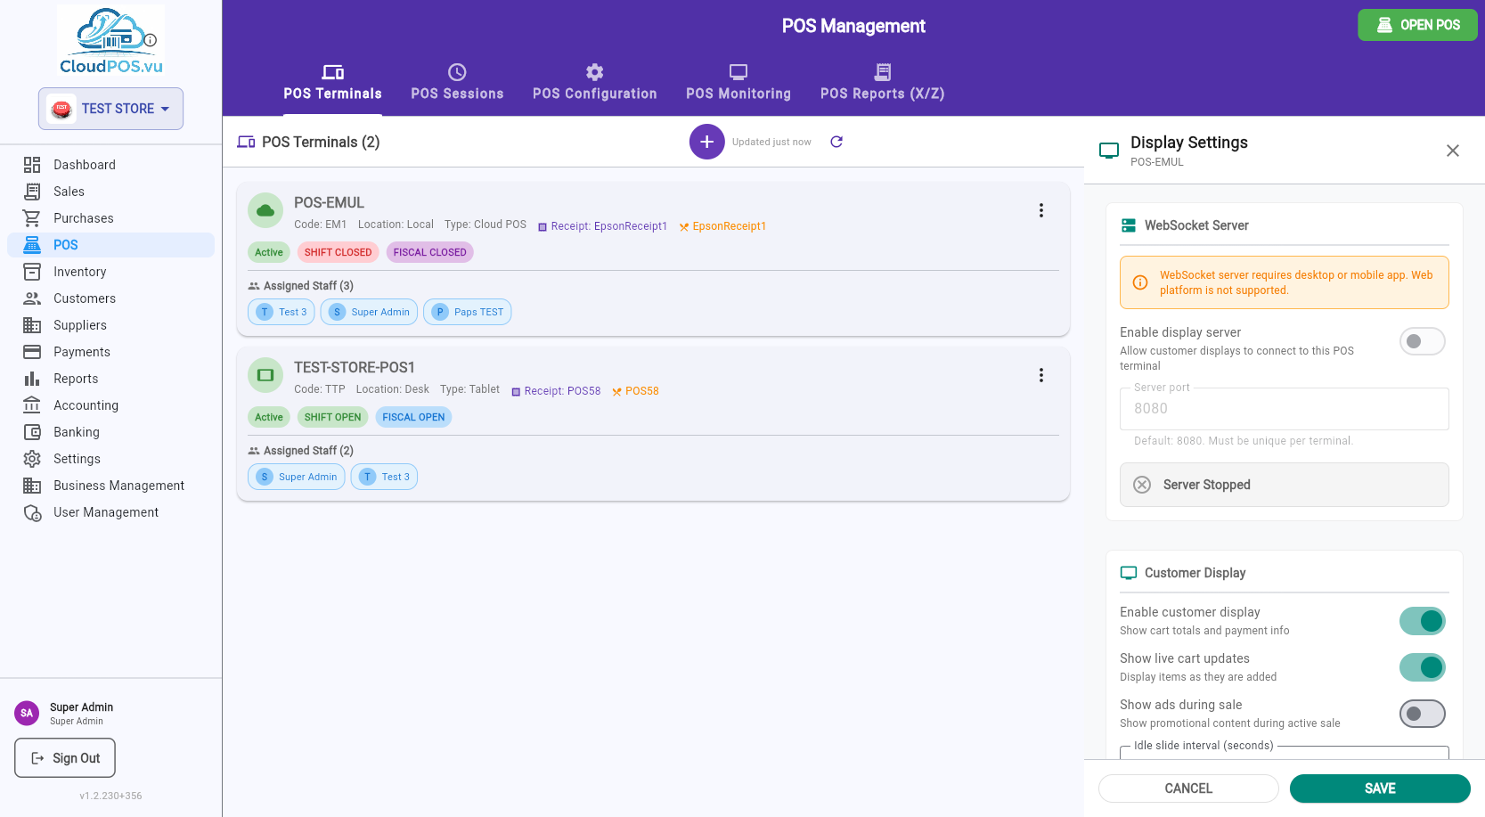Toggle the Enable display server switch
The image size is (1485, 817).
(x=1422, y=341)
